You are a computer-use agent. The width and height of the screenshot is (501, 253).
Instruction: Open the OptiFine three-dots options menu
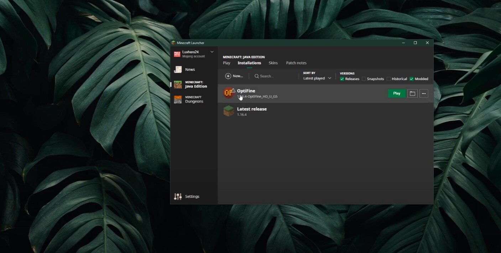click(x=423, y=94)
